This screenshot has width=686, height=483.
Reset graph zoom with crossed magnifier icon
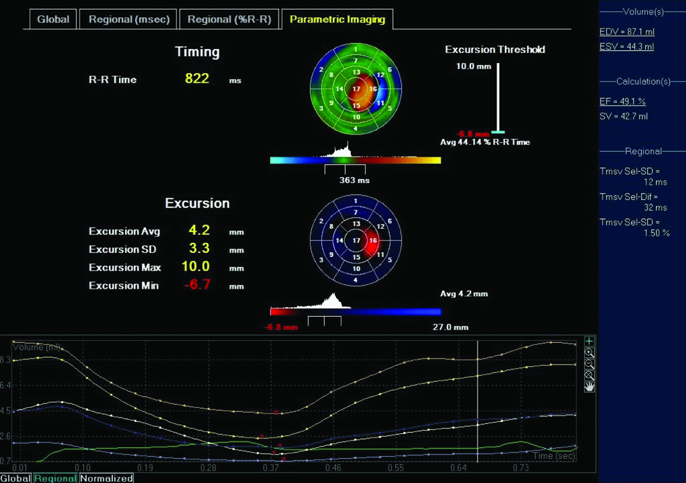589,376
